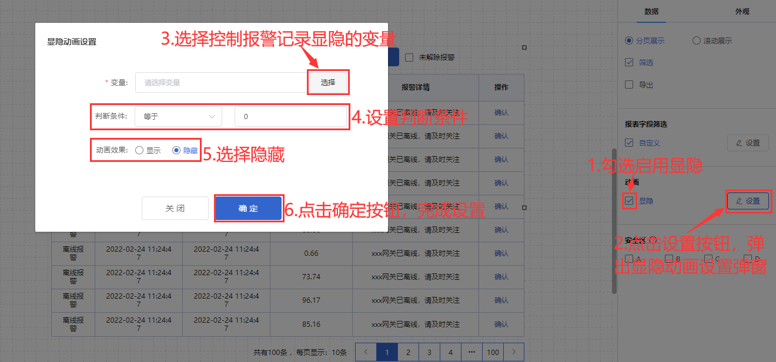
Task: Focus the 请选择变量 variable input field
Action: (221, 83)
